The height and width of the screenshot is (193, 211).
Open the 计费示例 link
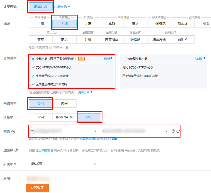click(62, 6)
